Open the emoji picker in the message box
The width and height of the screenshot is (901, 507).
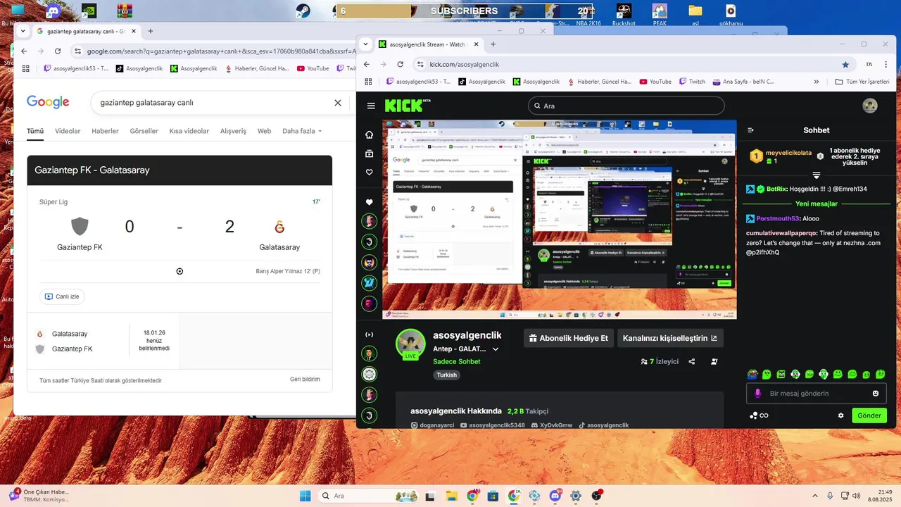876,394
